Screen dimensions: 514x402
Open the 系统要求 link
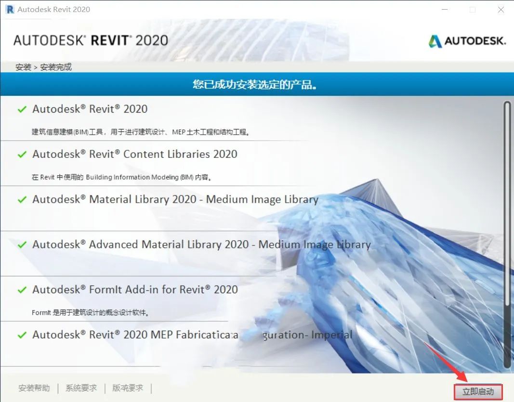click(81, 388)
